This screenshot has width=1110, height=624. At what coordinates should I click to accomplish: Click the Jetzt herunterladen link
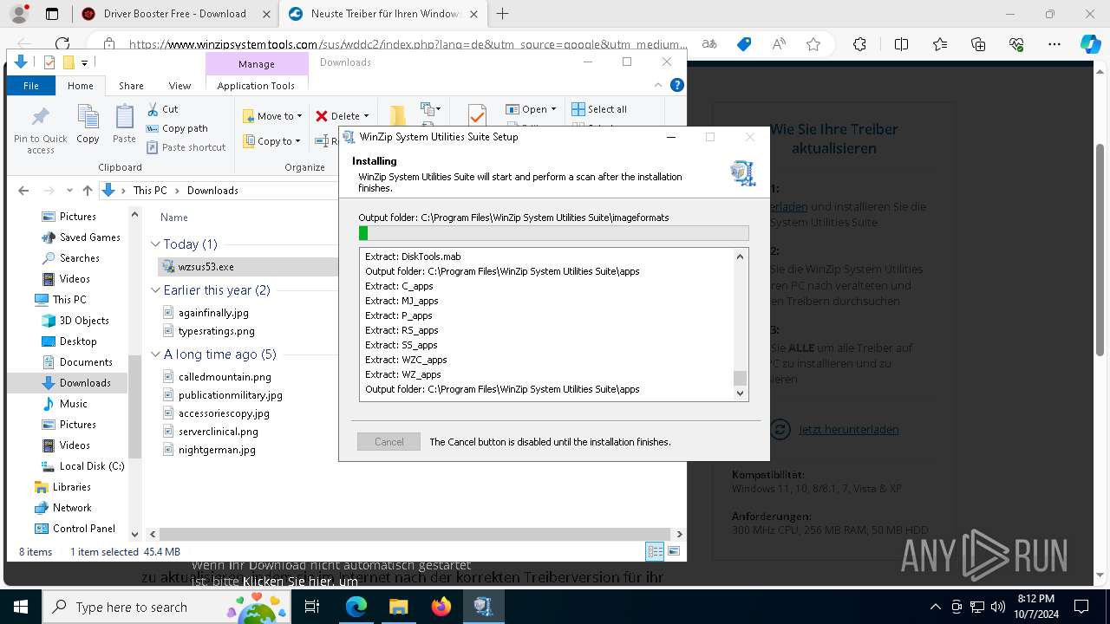pos(848,429)
